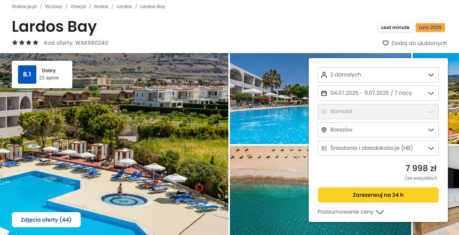
Task: Open the Rzeszów departure city dropdown
Action: point(378,130)
